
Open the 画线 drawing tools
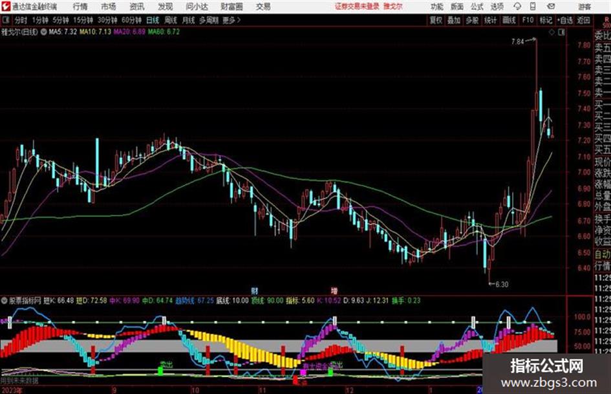[x=509, y=20]
